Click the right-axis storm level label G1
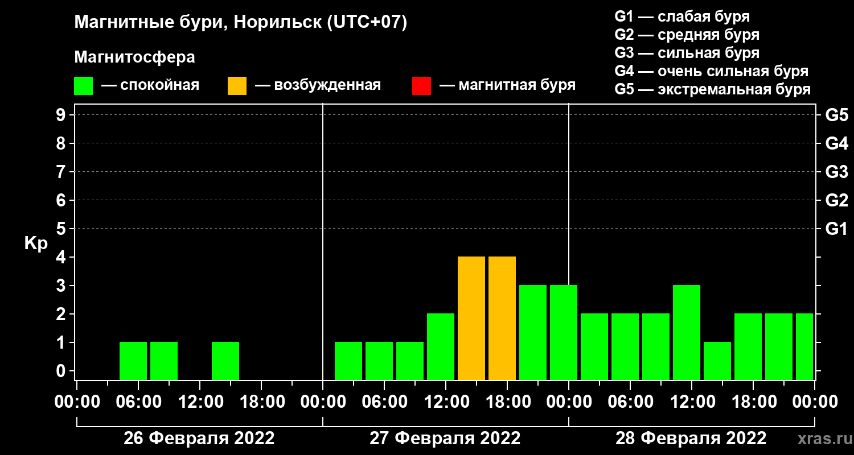The width and height of the screenshot is (854, 455). 837,229
